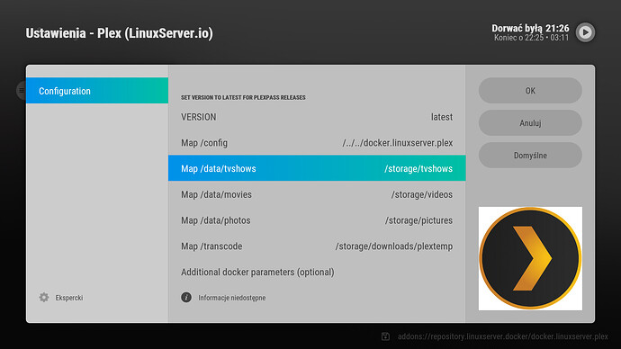Cancel changes with the Anuluj button
The width and height of the screenshot is (621, 349).
click(530, 123)
